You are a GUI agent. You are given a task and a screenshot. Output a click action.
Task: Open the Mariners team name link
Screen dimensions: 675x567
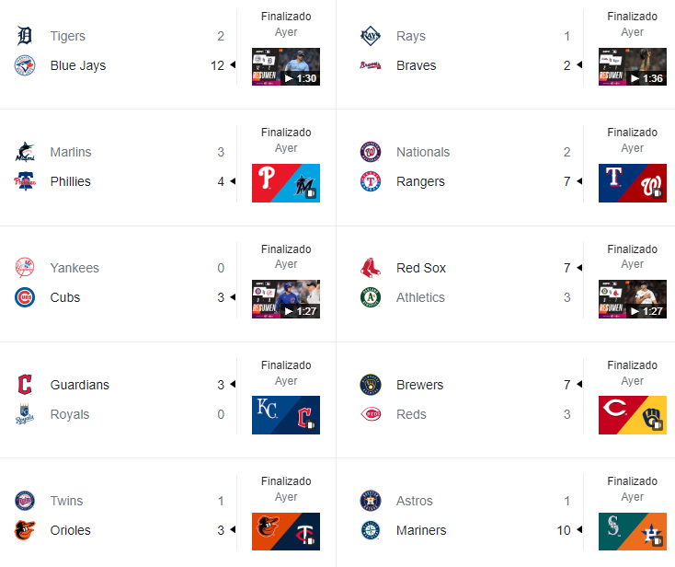pyautogui.click(x=421, y=530)
